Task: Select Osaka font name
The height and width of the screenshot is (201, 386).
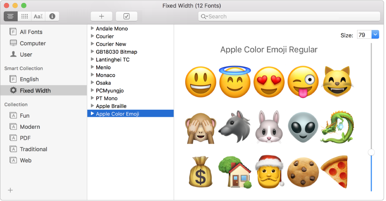Action: [x=103, y=83]
